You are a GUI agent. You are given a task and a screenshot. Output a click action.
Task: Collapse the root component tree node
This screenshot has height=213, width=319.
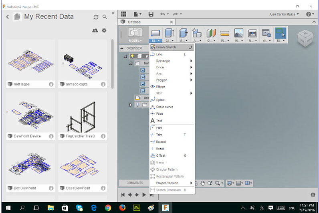(125, 56)
